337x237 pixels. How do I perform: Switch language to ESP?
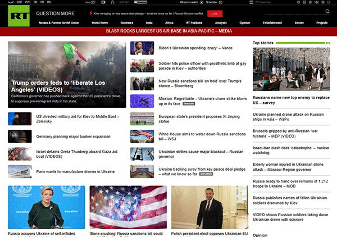click(19, 2)
